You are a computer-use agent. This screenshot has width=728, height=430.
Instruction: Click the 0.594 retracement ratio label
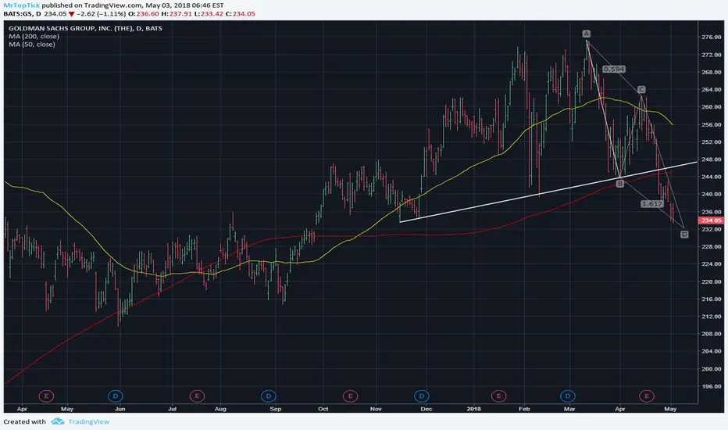(614, 70)
